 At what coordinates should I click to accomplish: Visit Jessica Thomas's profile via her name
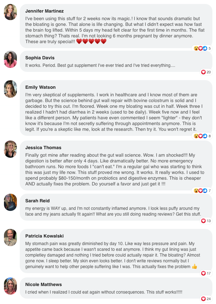(x=43, y=147)
